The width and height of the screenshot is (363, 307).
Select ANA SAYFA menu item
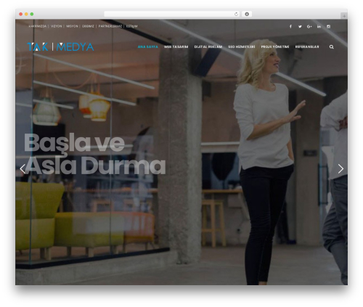pos(147,46)
